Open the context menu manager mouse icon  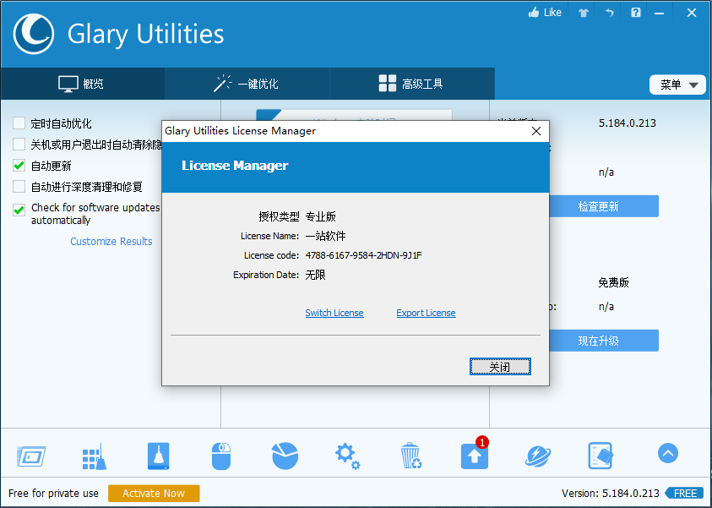pos(221,456)
